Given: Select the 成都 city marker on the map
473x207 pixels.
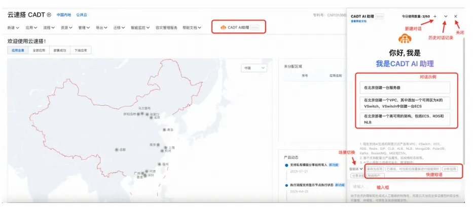Looking at the screenshot, I should pyautogui.click(x=117, y=149).
